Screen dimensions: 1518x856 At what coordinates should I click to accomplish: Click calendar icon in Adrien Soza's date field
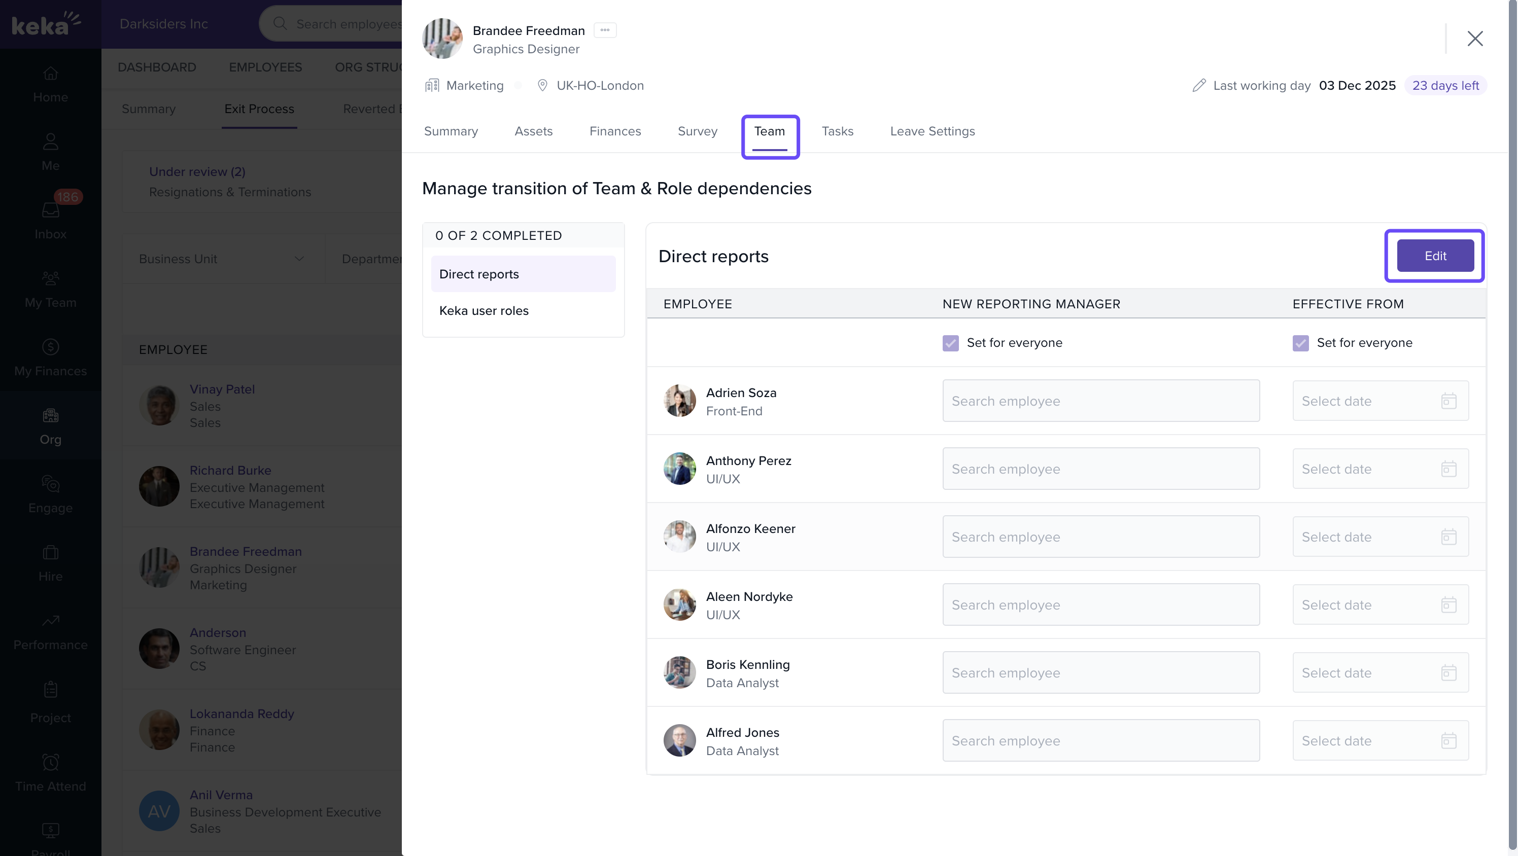click(1448, 401)
